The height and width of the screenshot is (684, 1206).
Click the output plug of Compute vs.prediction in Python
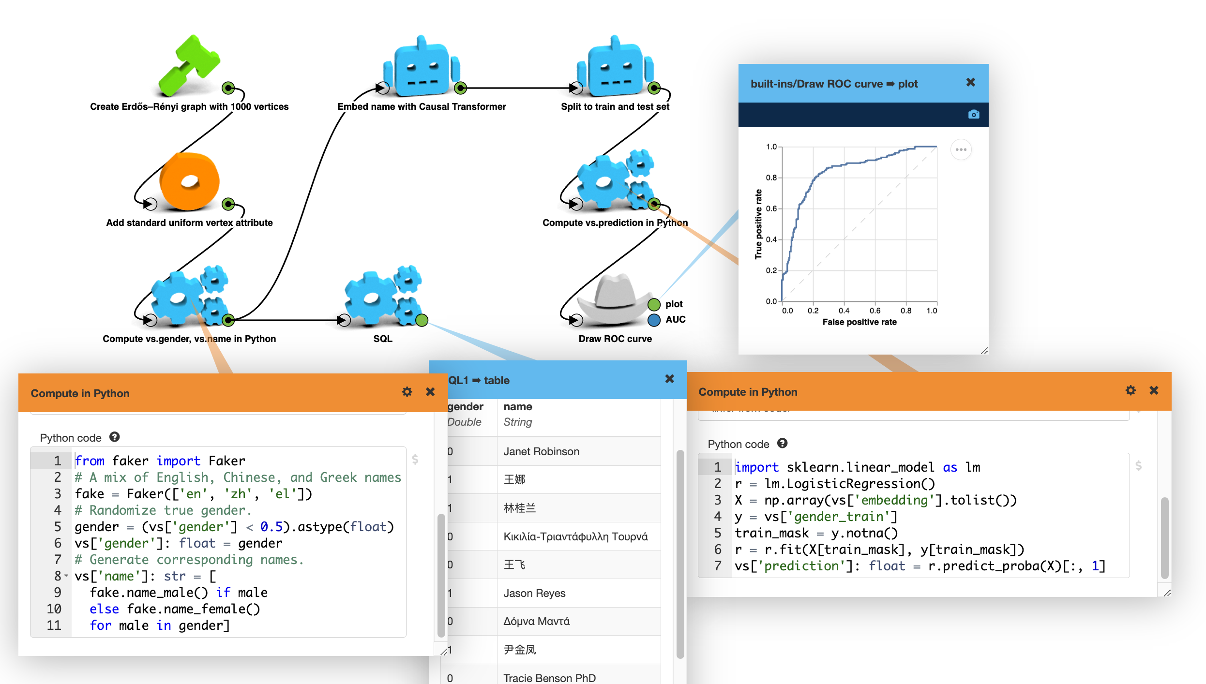click(654, 204)
